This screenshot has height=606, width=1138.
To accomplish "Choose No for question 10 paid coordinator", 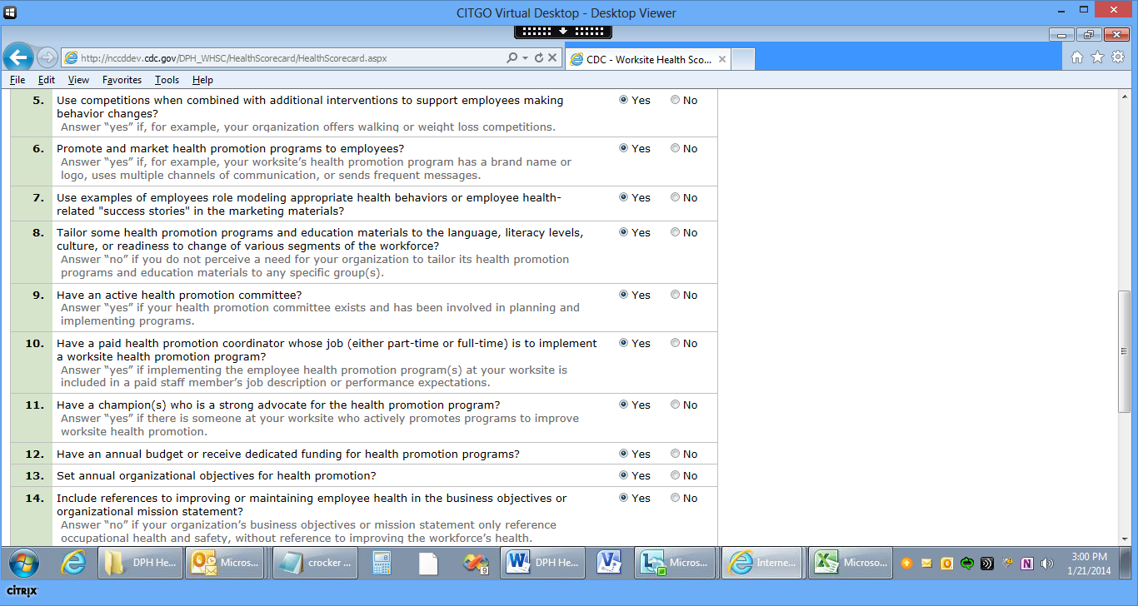I will pyautogui.click(x=675, y=343).
